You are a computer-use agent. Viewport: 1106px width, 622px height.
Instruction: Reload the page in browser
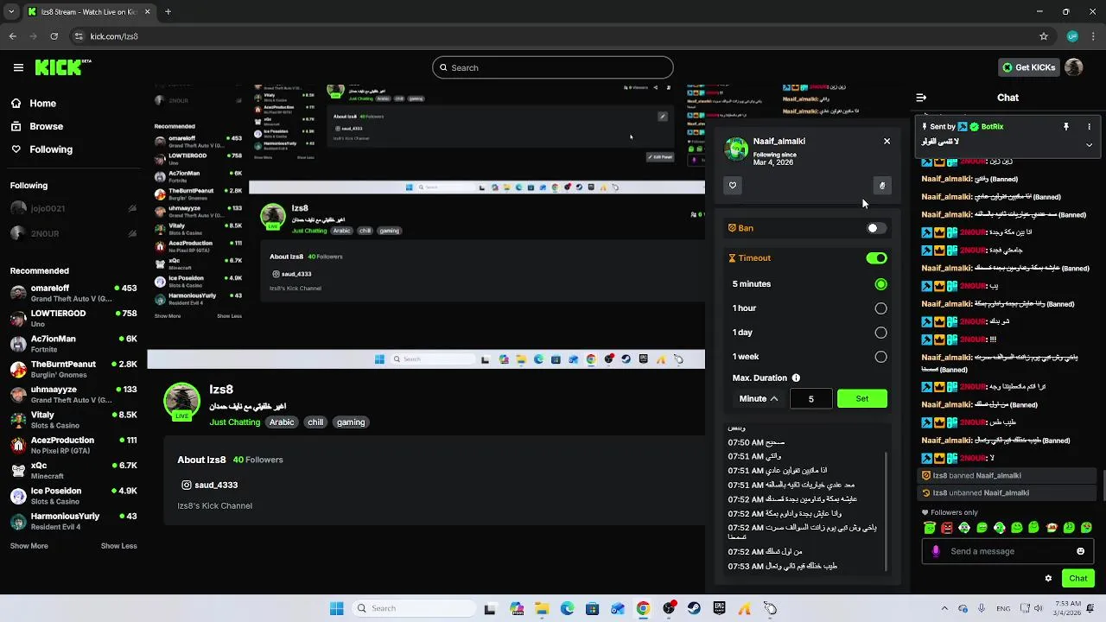(x=54, y=36)
